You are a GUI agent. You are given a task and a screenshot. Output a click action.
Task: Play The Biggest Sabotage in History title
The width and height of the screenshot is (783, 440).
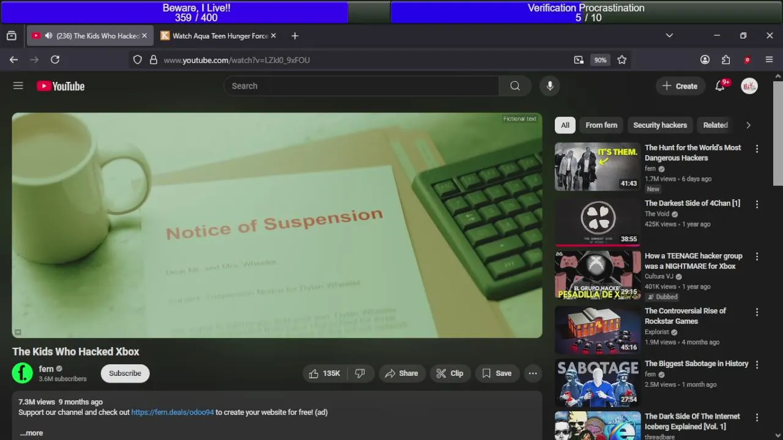coord(696,364)
